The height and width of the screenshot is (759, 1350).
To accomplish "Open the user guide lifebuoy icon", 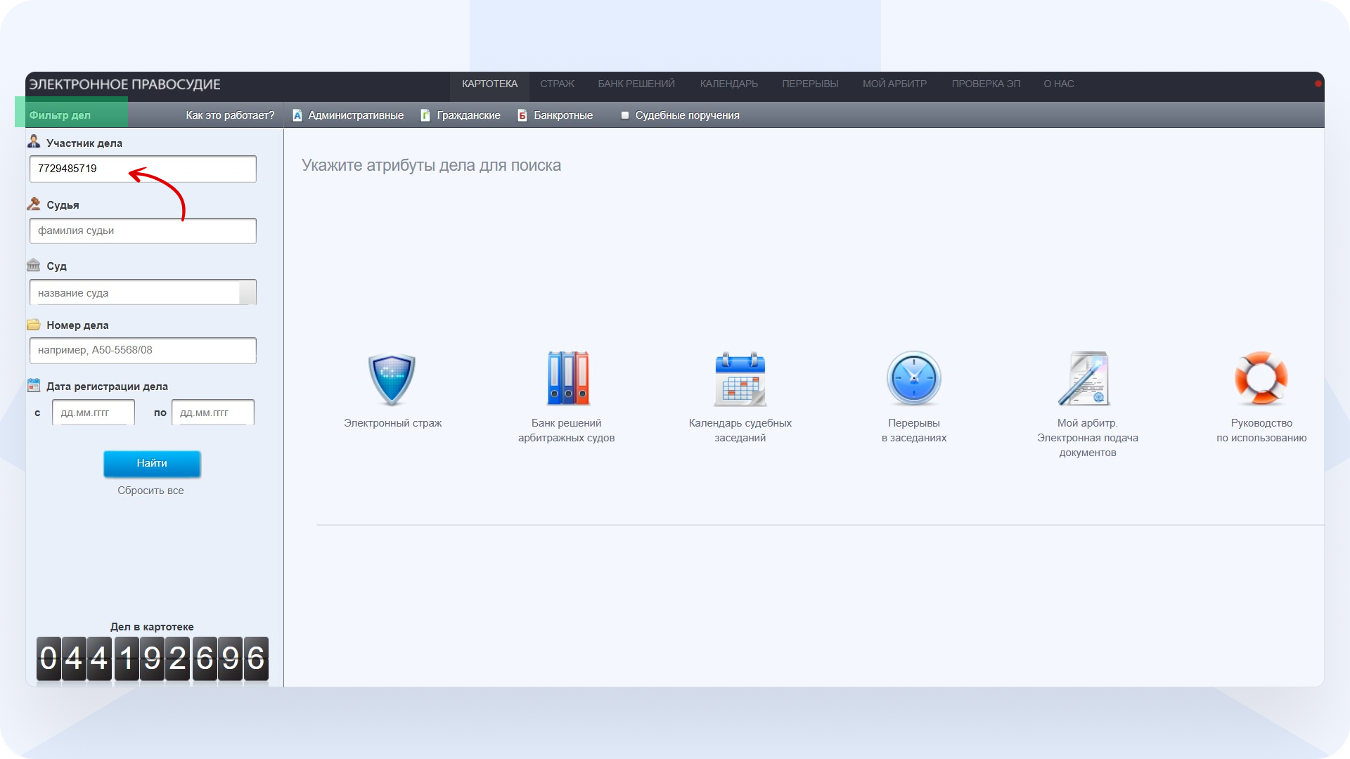I will click(x=1261, y=379).
